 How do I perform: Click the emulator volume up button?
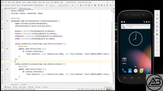click(157, 18)
